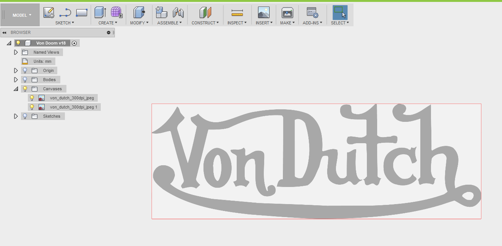Screen dimensions: 502x246
Task: Select the Named Views tree label
Action: 46,52
